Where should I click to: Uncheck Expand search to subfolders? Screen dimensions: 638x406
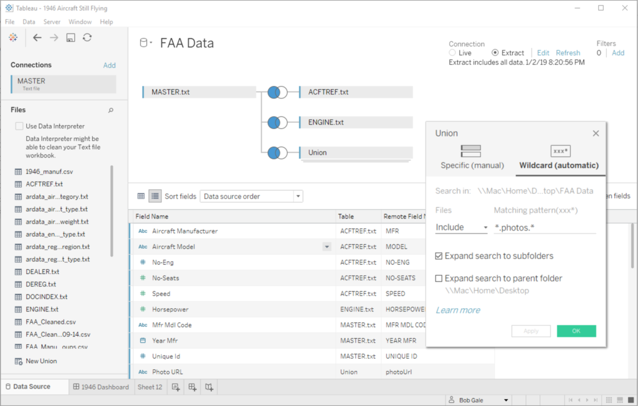pyautogui.click(x=439, y=256)
